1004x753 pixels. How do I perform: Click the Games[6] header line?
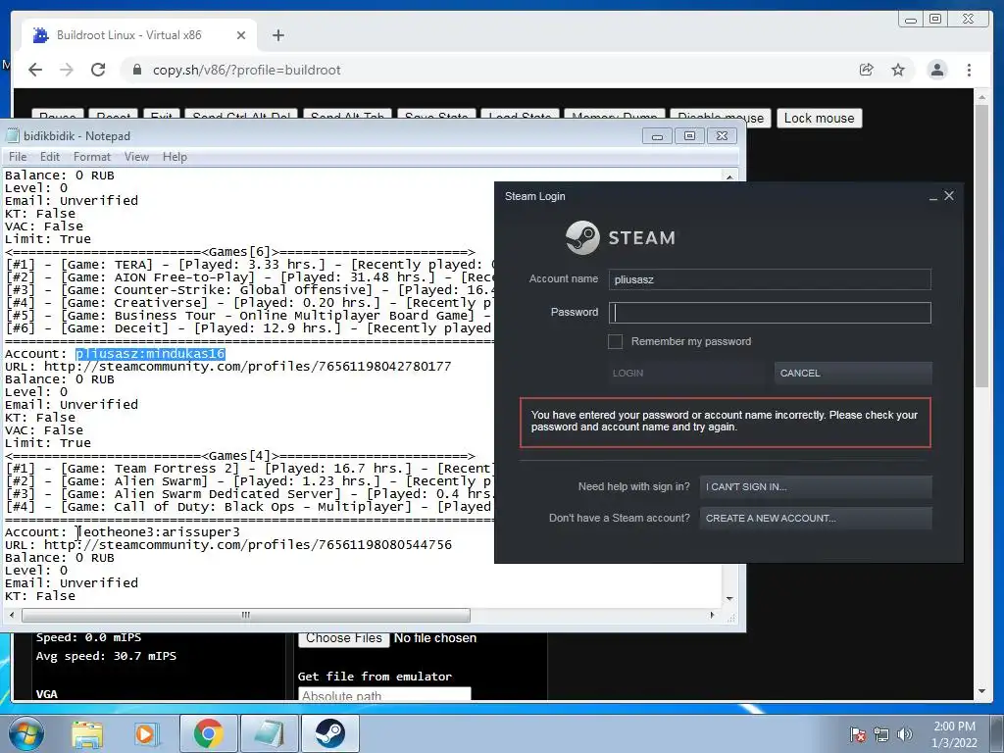point(240,252)
